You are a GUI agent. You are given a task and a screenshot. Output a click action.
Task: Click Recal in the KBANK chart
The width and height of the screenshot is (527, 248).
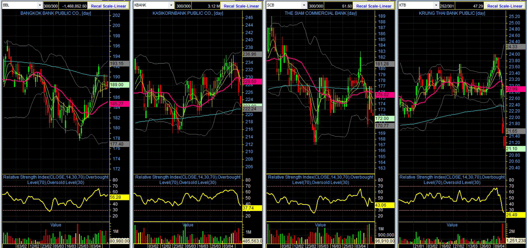coord(229,6)
